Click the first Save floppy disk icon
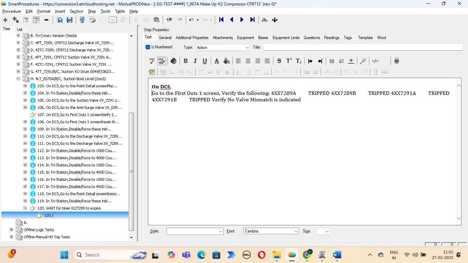This screenshot has width=468, height=263. (59, 20)
